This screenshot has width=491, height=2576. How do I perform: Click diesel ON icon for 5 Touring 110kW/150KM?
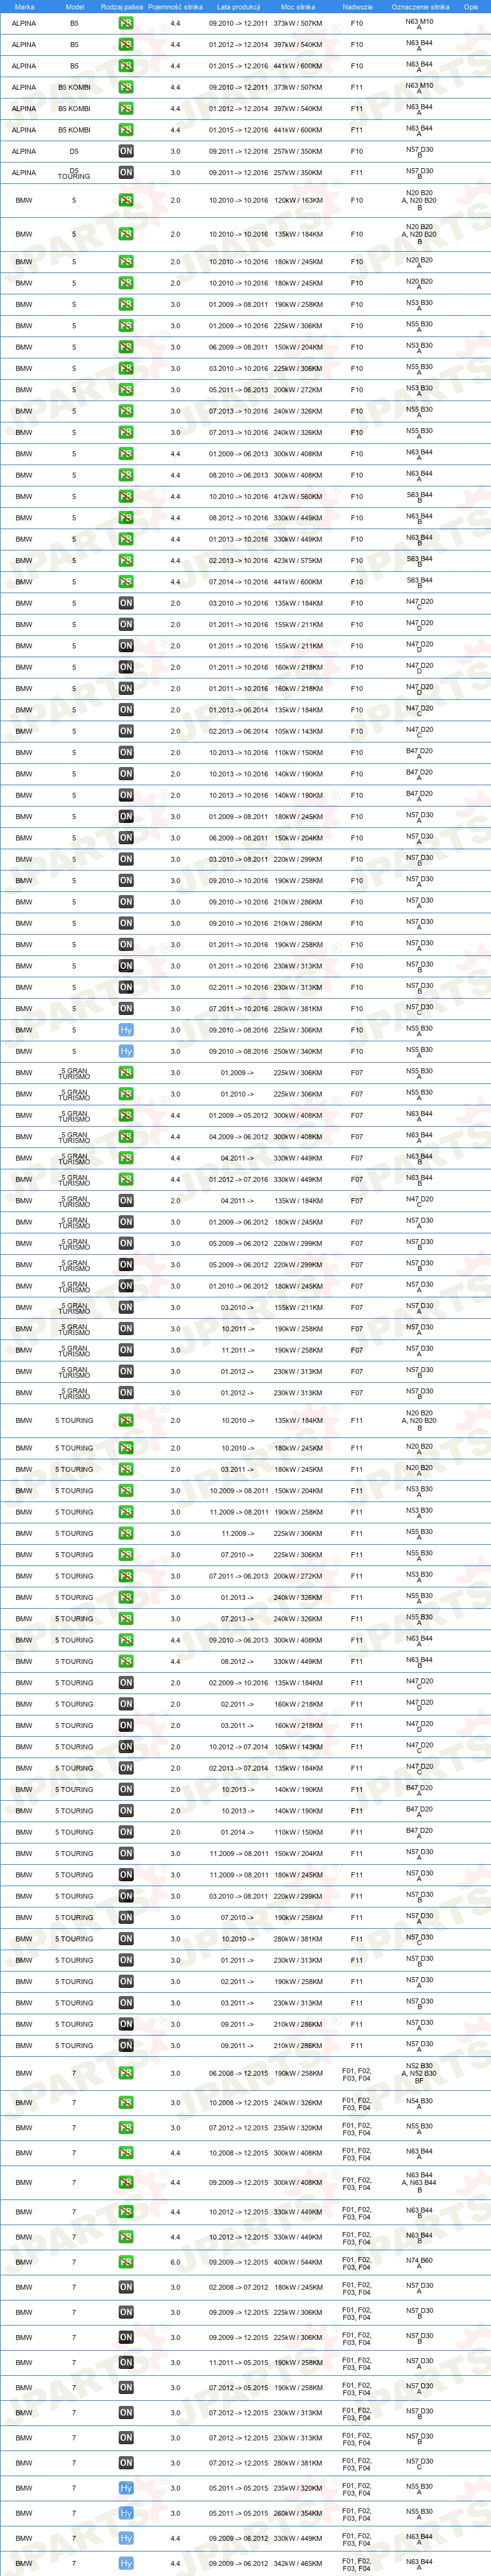tap(126, 1833)
